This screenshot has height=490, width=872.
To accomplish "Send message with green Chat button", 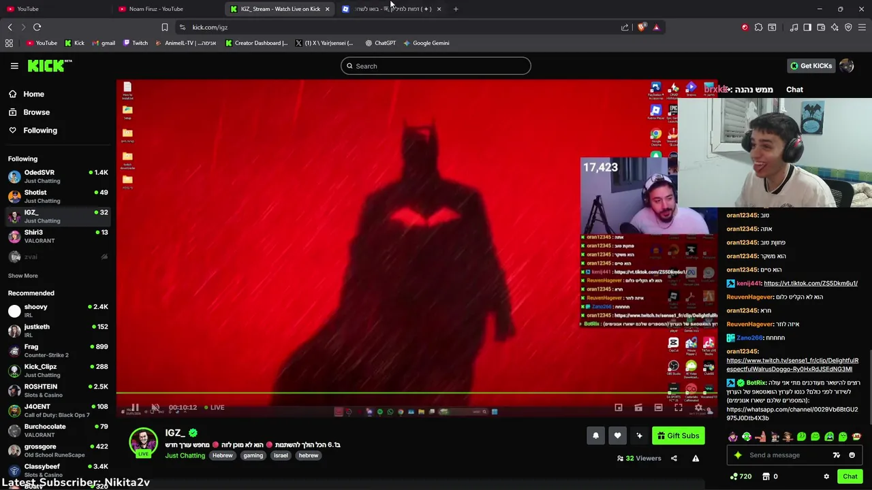I will coord(850,476).
